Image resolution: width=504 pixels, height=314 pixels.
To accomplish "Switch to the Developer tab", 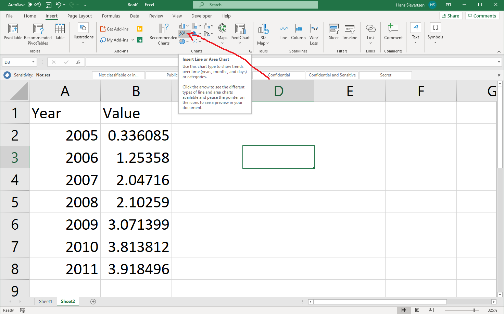I will point(201,16).
